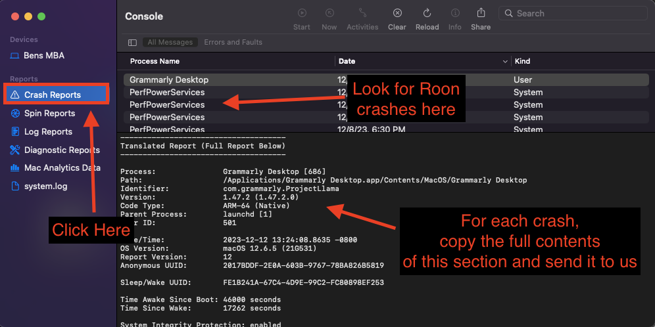
Task: Click the green zoom window button
Action: [41, 16]
